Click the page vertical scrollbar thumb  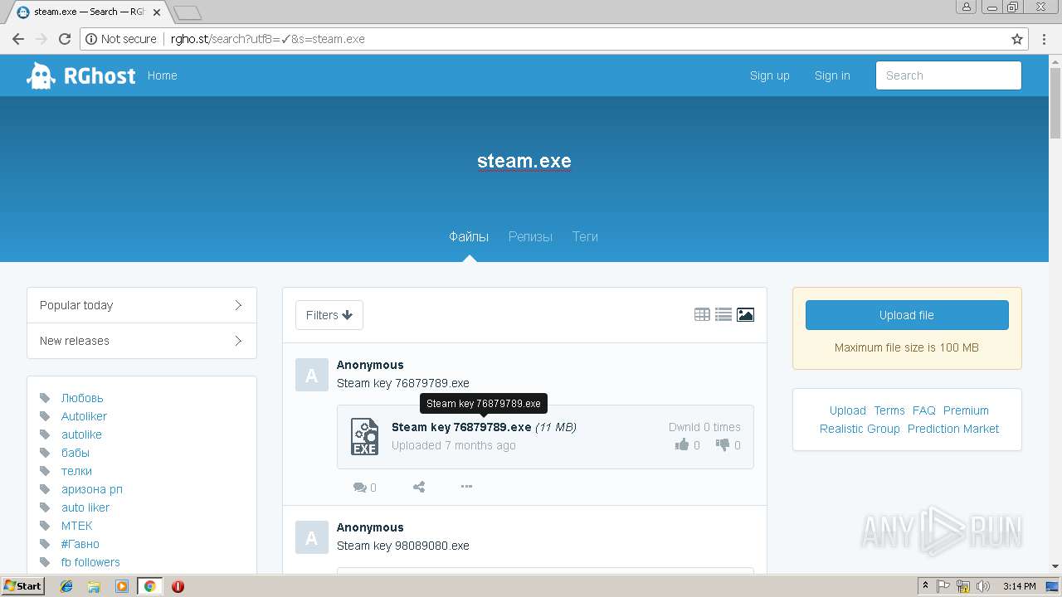click(x=1055, y=104)
